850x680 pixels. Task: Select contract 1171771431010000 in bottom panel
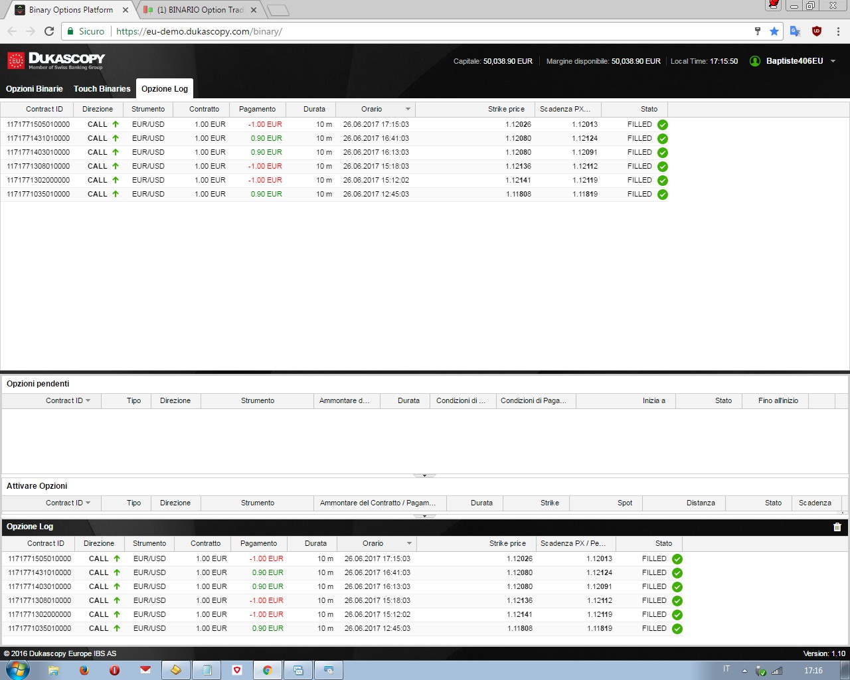[x=39, y=572]
